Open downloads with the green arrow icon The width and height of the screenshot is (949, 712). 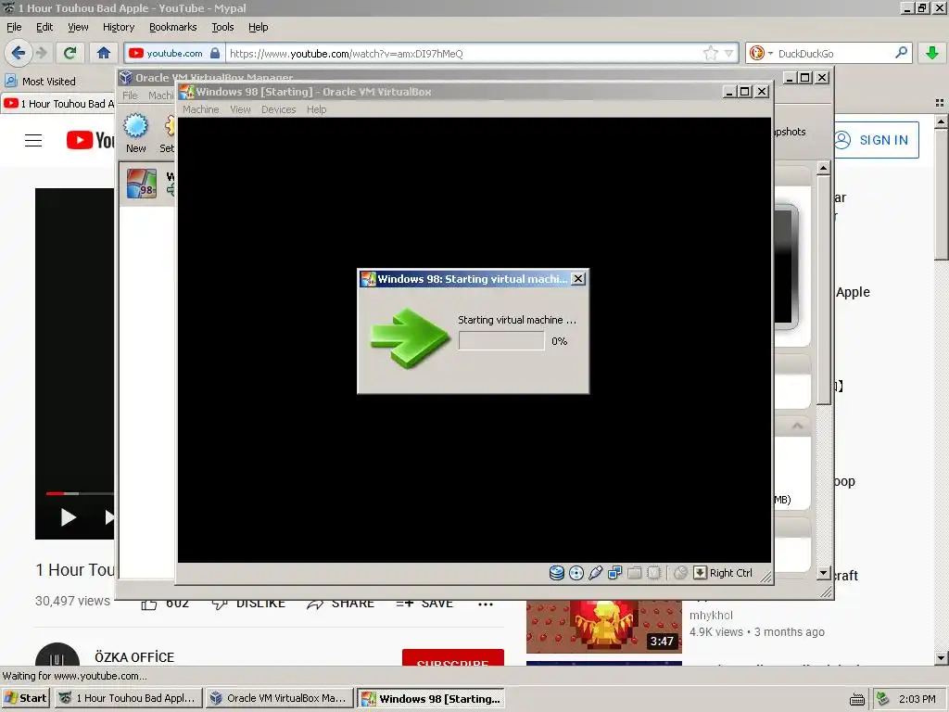[932, 53]
